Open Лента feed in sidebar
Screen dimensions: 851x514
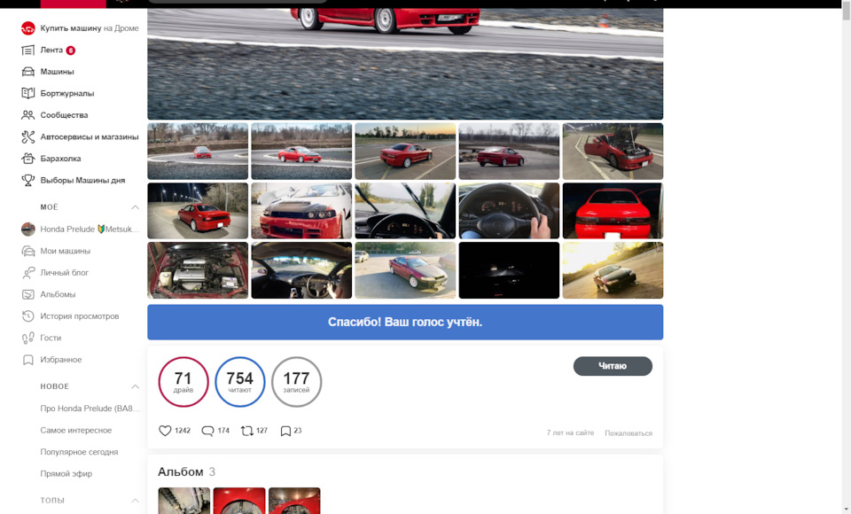[x=51, y=51]
